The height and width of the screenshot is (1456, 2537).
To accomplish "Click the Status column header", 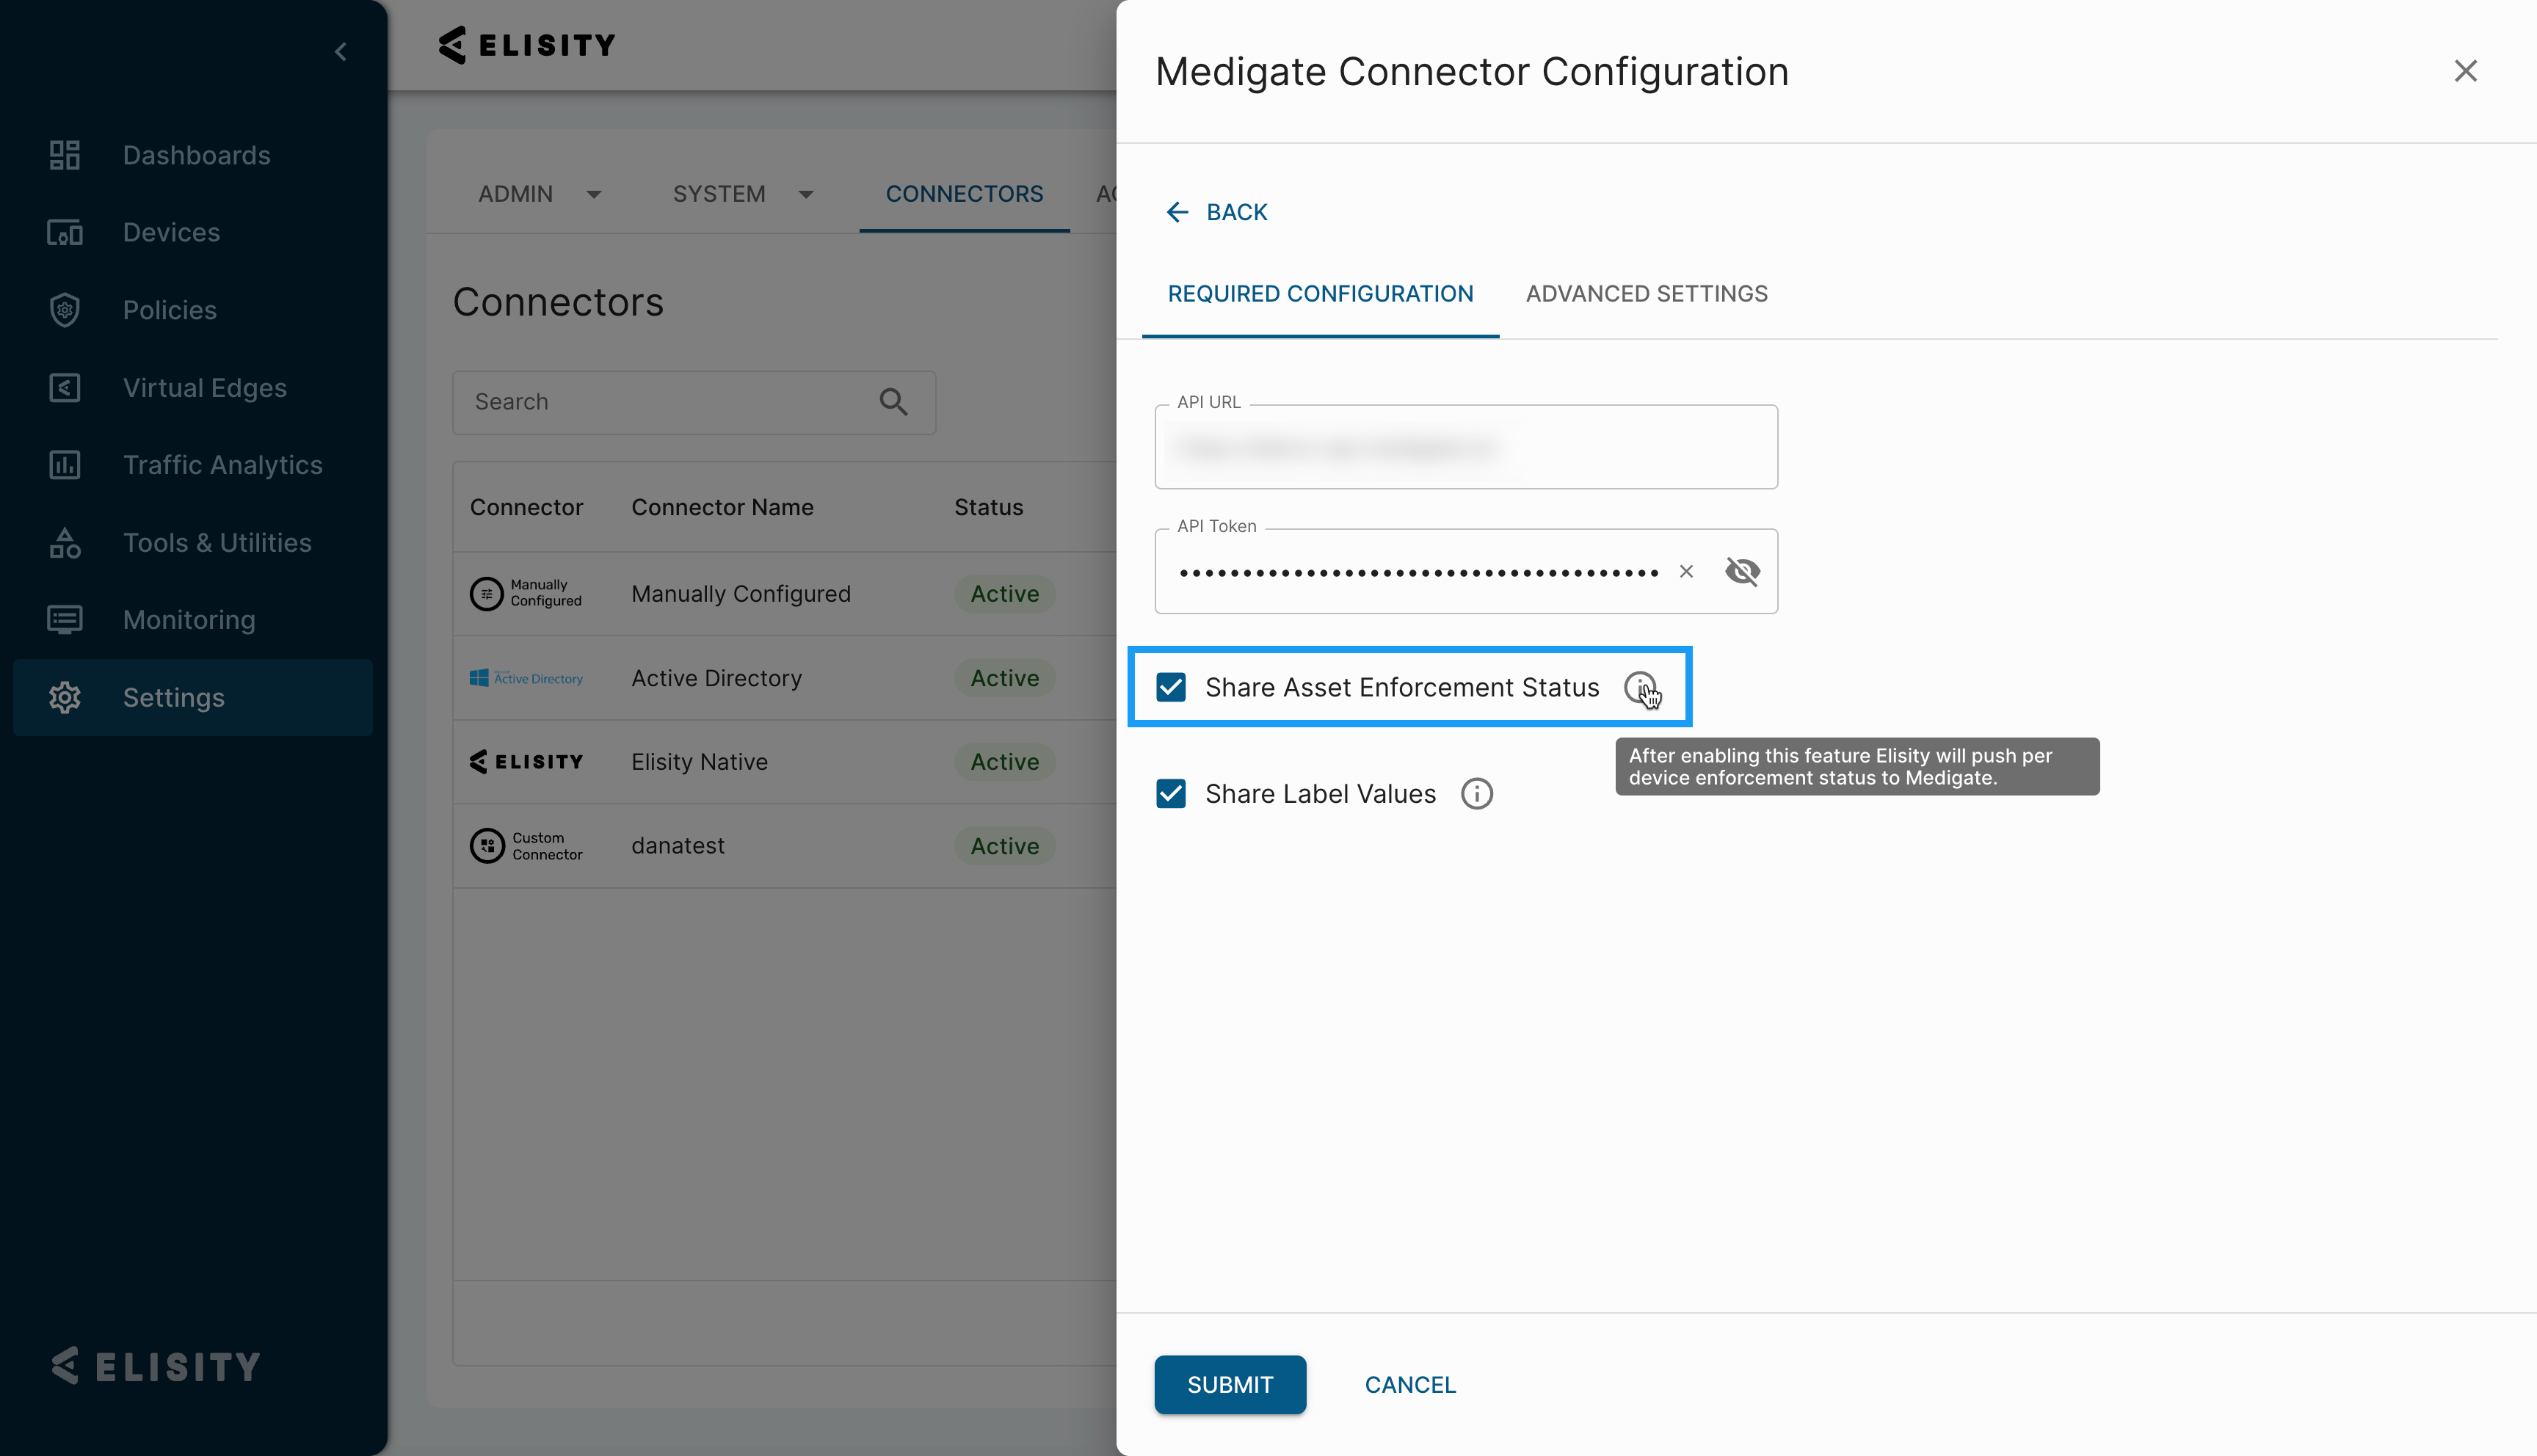I will tap(988, 507).
